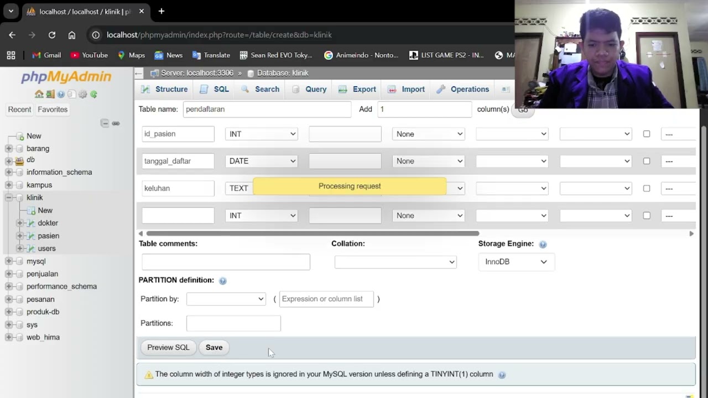This screenshot has height=398, width=708.
Task: Open the blue documentation help icon in the sidebar
Action: (61, 94)
